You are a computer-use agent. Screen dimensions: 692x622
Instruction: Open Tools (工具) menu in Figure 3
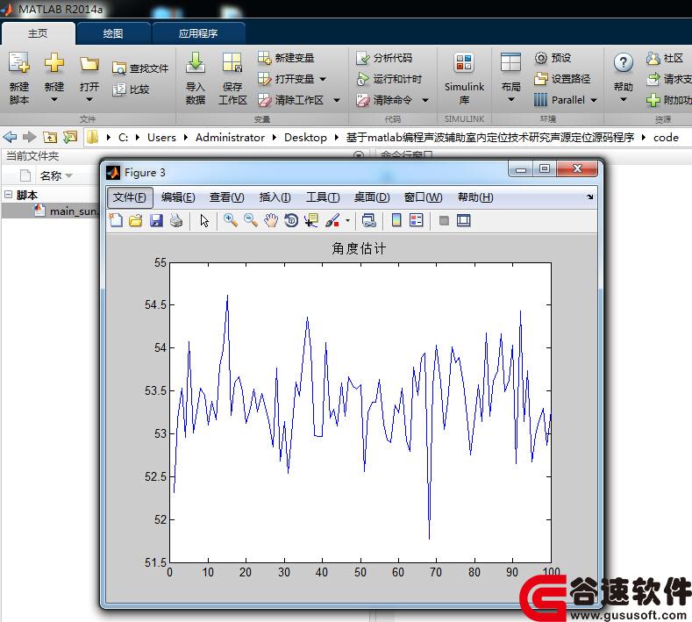click(x=323, y=197)
